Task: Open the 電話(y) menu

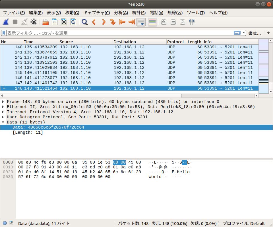Action: pos(156,13)
